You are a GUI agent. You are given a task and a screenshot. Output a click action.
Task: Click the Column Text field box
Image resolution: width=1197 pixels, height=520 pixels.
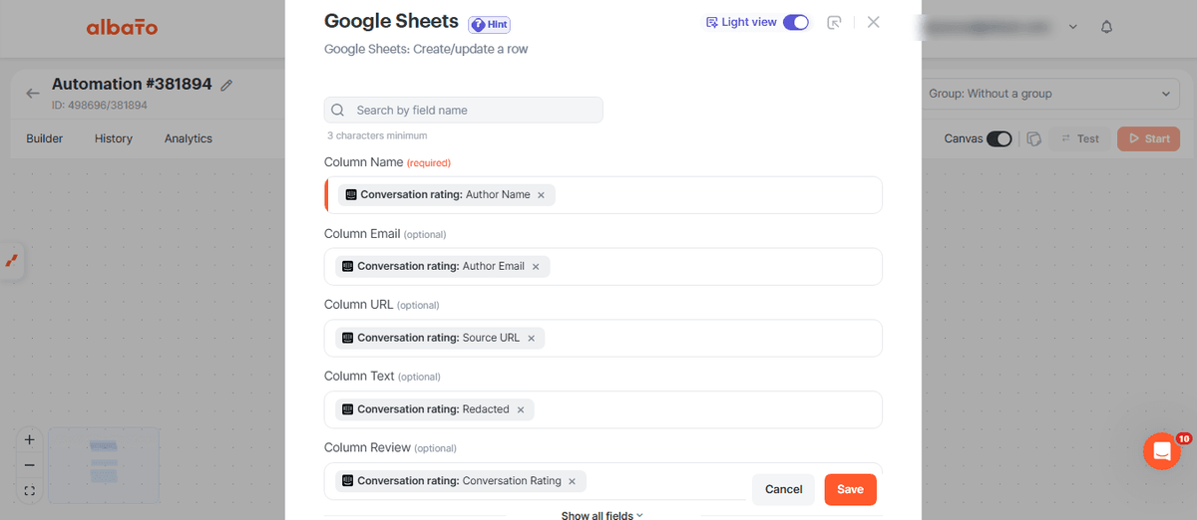[603, 409]
